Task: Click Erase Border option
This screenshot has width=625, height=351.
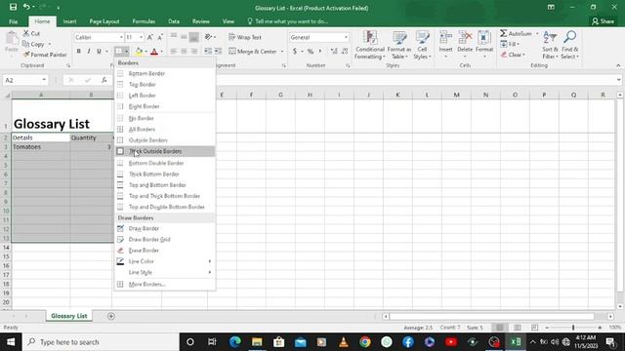Action: pos(165,251)
